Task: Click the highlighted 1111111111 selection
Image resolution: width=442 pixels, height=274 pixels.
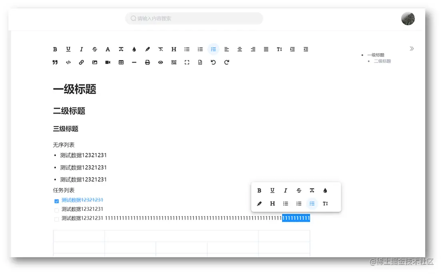Action: (296, 218)
